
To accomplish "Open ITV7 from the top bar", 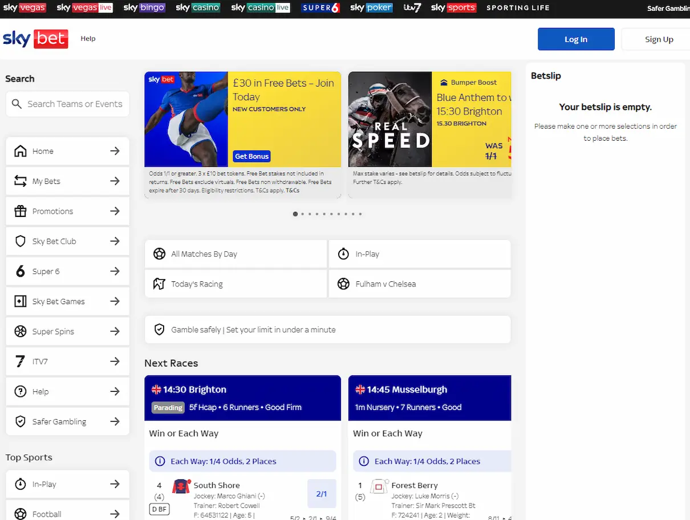I will [412, 8].
